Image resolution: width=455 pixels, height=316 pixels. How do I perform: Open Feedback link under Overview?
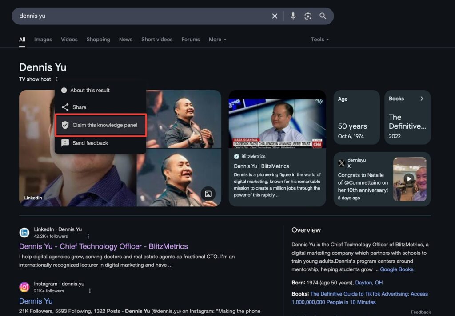pos(421,312)
